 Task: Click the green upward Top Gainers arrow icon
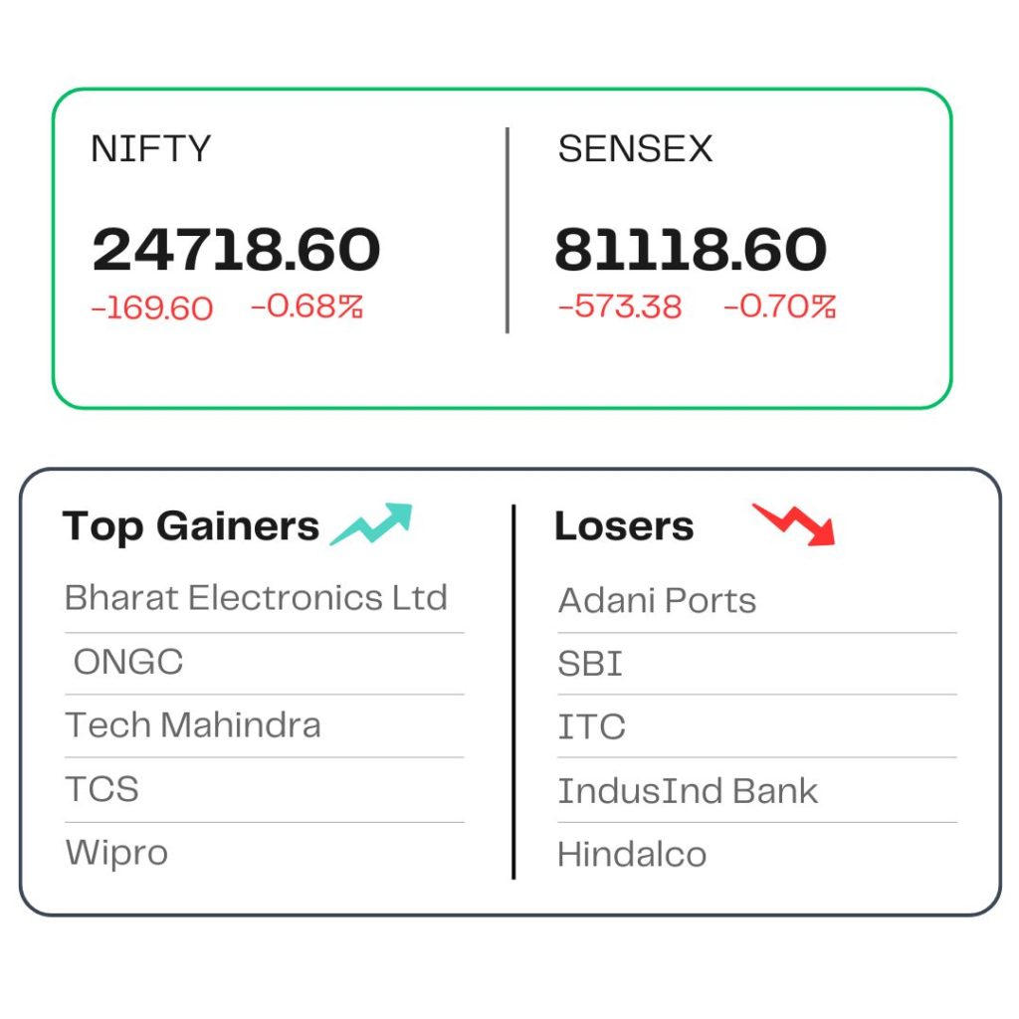371,523
